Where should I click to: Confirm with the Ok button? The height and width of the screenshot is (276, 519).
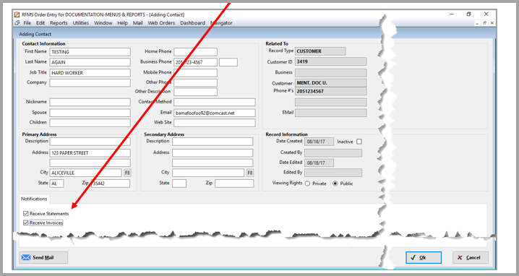coord(424,257)
